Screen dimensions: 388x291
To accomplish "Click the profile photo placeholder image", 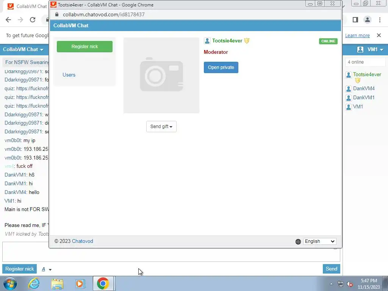I will (x=161, y=75).
